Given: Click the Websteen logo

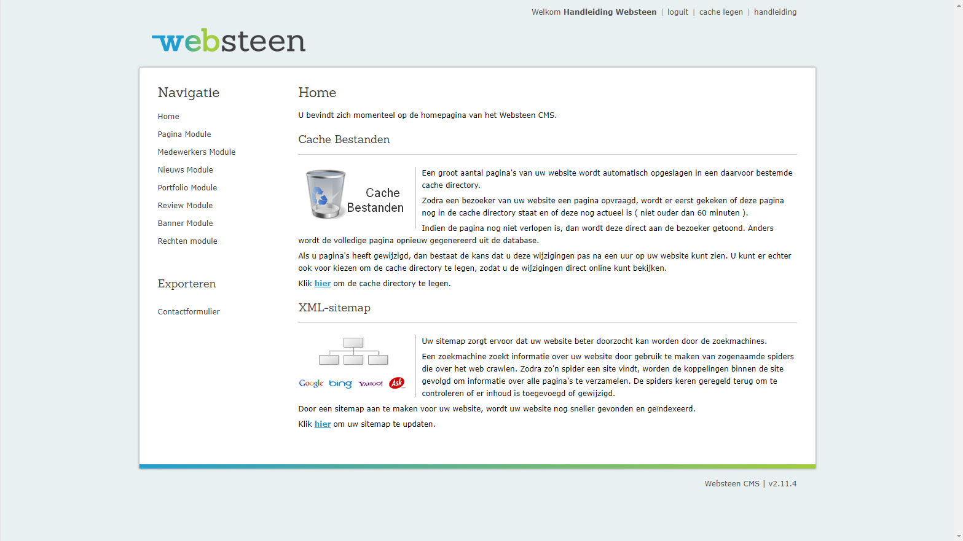Looking at the screenshot, I should click(x=229, y=41).
